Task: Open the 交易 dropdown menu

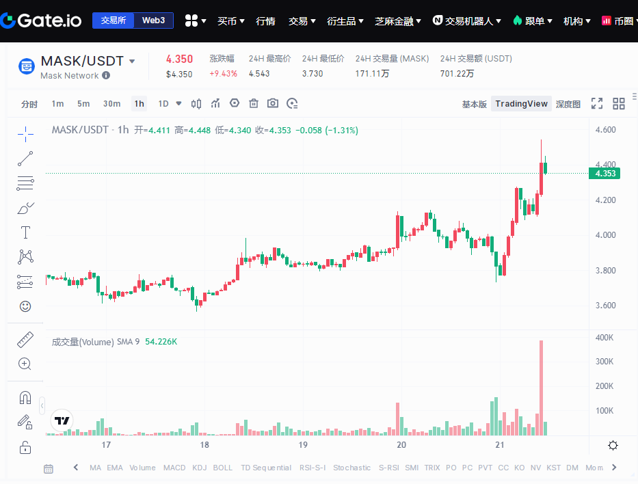Action: [x=302, y=21]
